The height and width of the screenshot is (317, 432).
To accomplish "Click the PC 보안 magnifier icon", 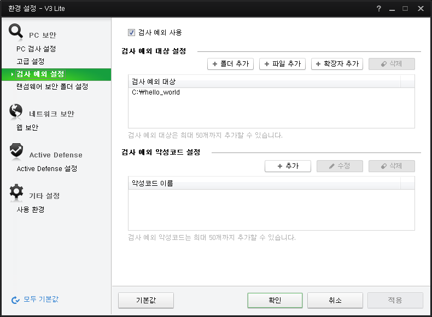I will pos(15,31).
